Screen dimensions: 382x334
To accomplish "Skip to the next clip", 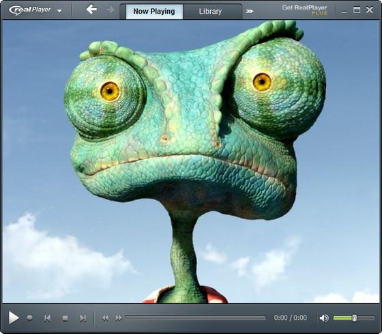I will click(83, 318).
